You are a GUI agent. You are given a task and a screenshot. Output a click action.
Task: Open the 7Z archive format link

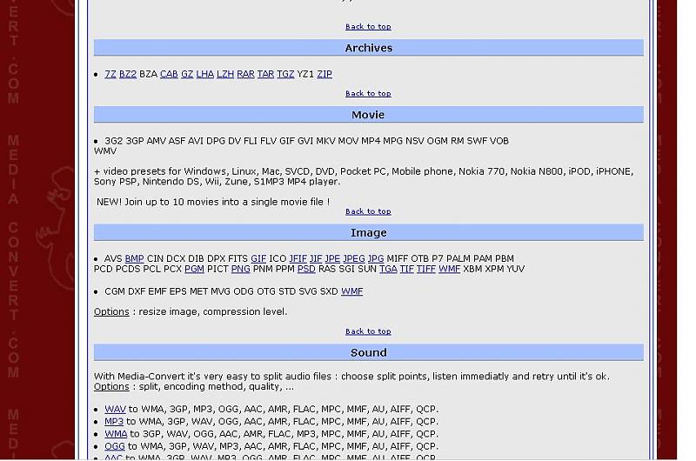110,75
